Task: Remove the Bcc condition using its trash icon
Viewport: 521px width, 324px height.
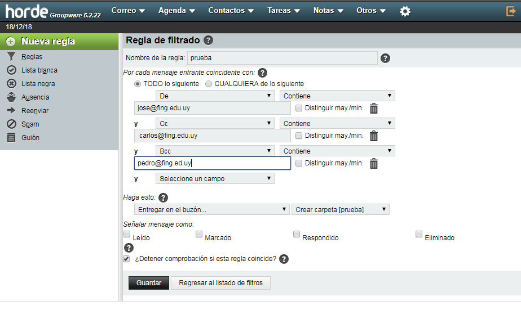Action: [374, 164]
